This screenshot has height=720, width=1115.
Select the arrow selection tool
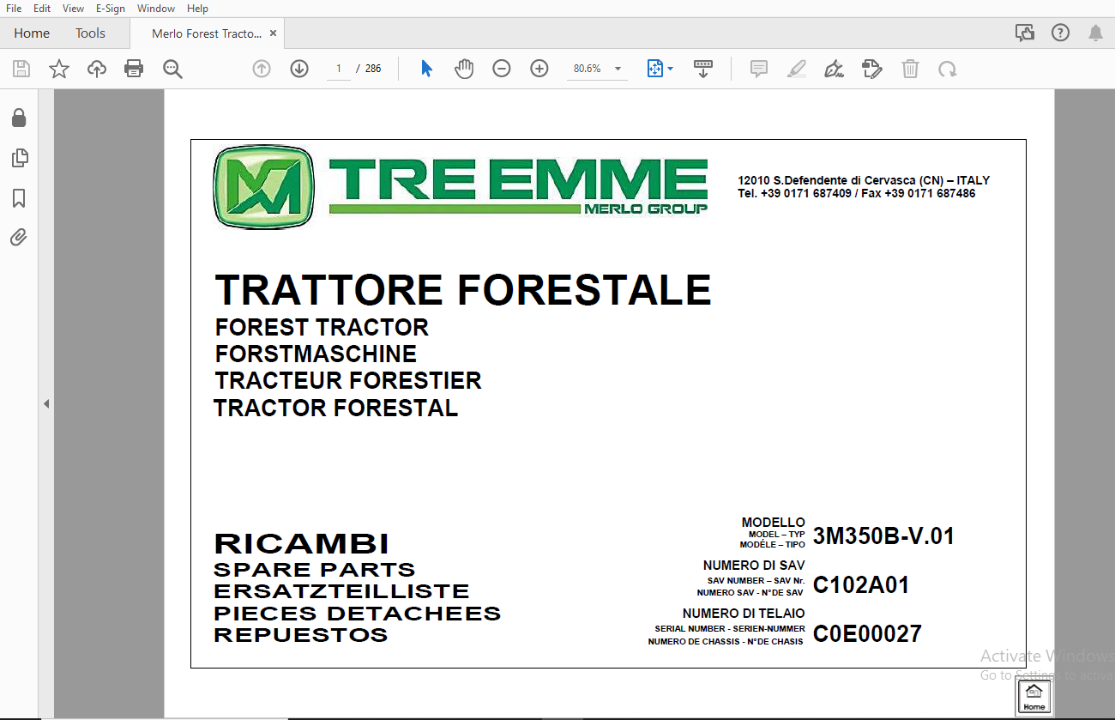[426, 69]
